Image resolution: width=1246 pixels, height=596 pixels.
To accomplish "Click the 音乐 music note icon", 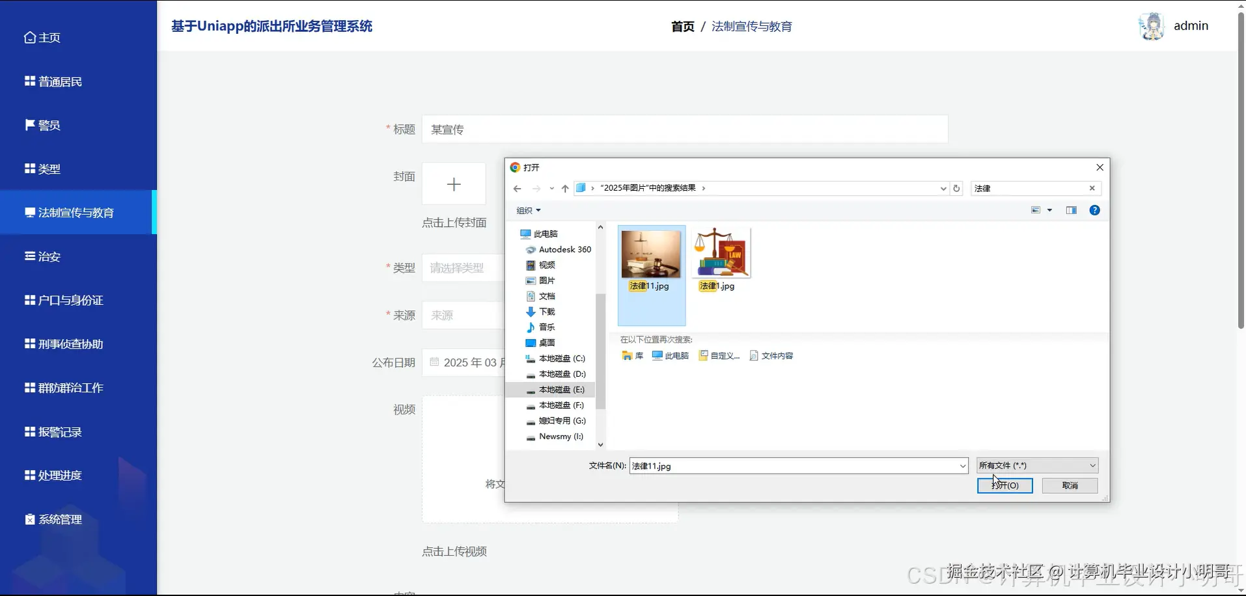I will pos(529,327).
